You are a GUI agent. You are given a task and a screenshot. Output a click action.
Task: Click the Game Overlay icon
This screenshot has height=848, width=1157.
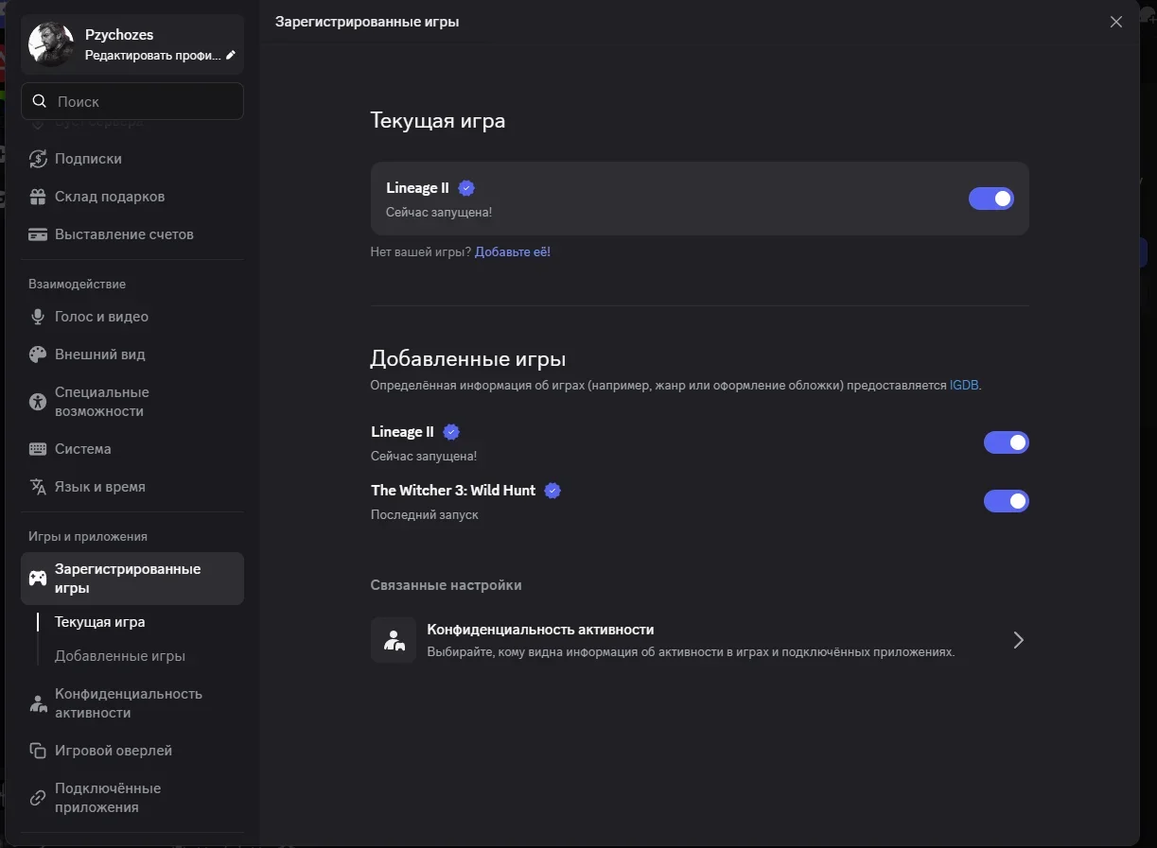38,751
